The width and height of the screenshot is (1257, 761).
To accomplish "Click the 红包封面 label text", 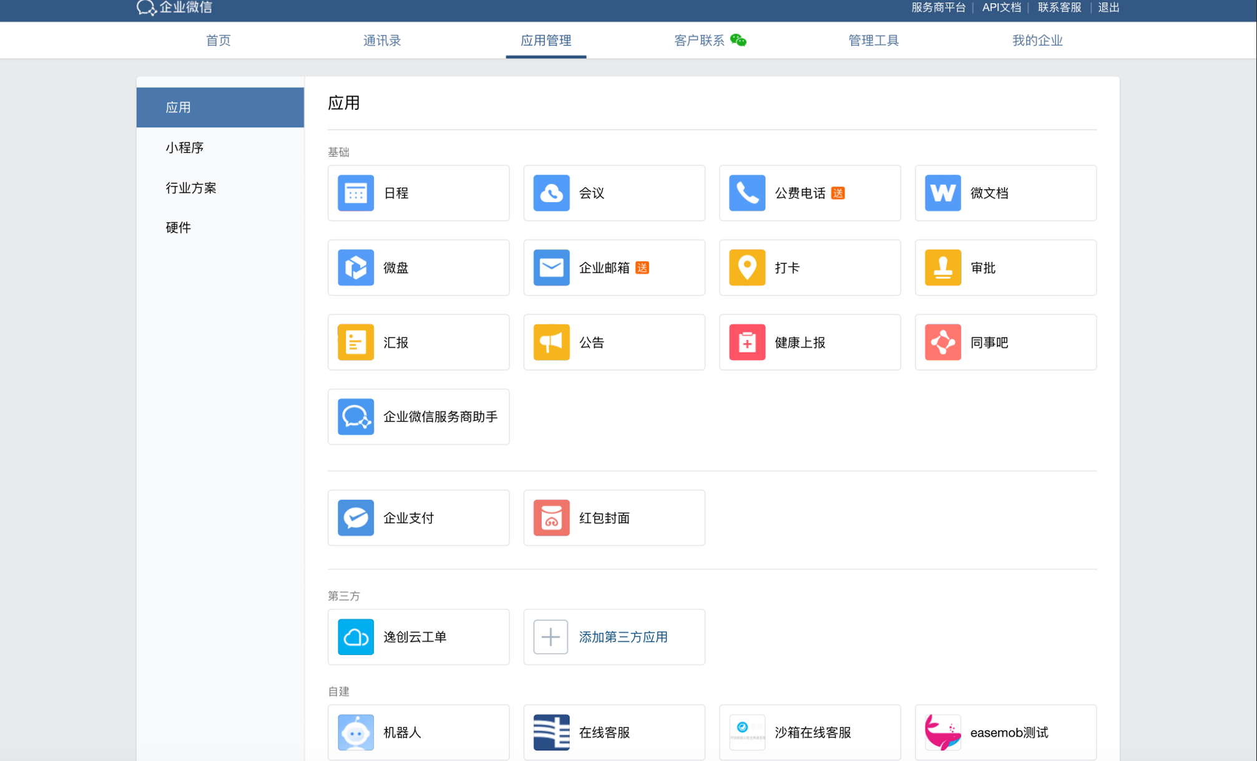I will pyautogui.click(x=604, y=518).
